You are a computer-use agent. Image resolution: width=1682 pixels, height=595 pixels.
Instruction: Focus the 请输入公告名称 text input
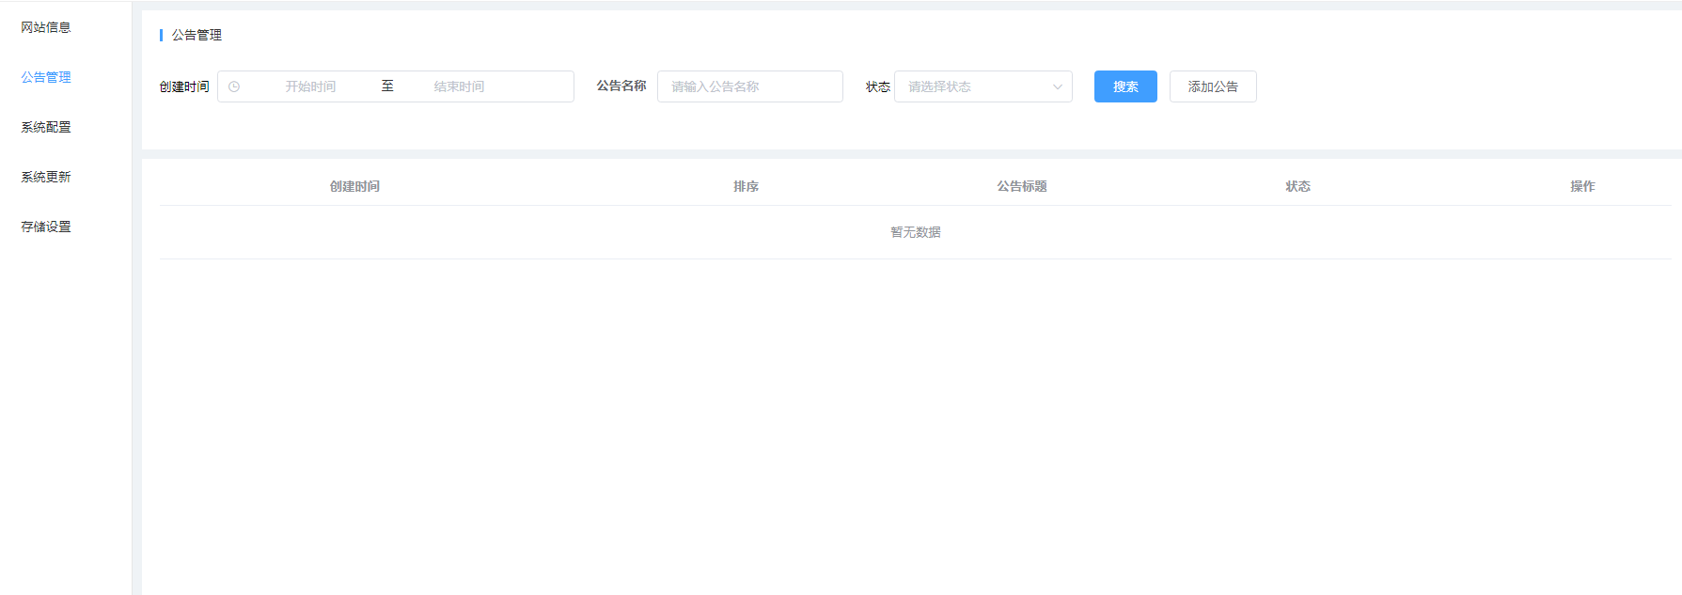[x=749, y=86]
